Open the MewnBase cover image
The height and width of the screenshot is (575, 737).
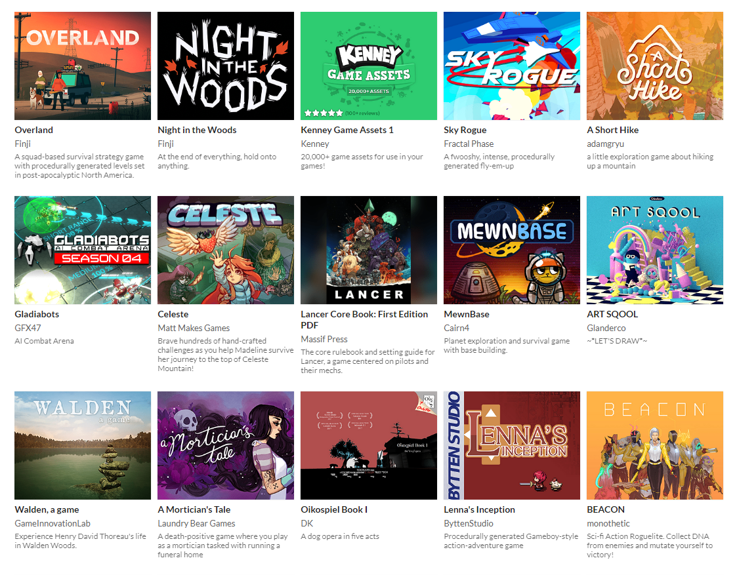pos(512,250)
